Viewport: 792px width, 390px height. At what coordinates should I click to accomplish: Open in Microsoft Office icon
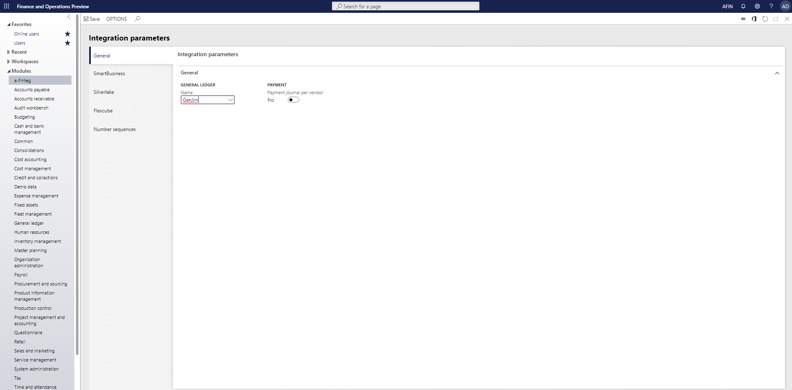(754, 19)
